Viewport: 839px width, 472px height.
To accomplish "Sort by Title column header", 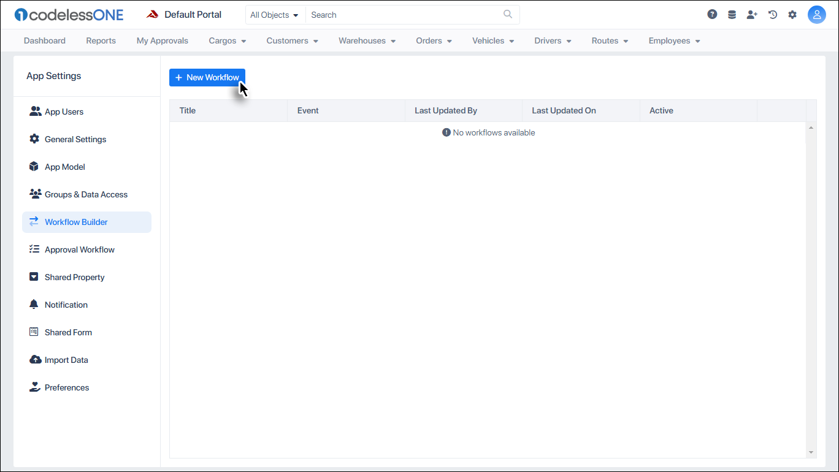I will 228,110.
